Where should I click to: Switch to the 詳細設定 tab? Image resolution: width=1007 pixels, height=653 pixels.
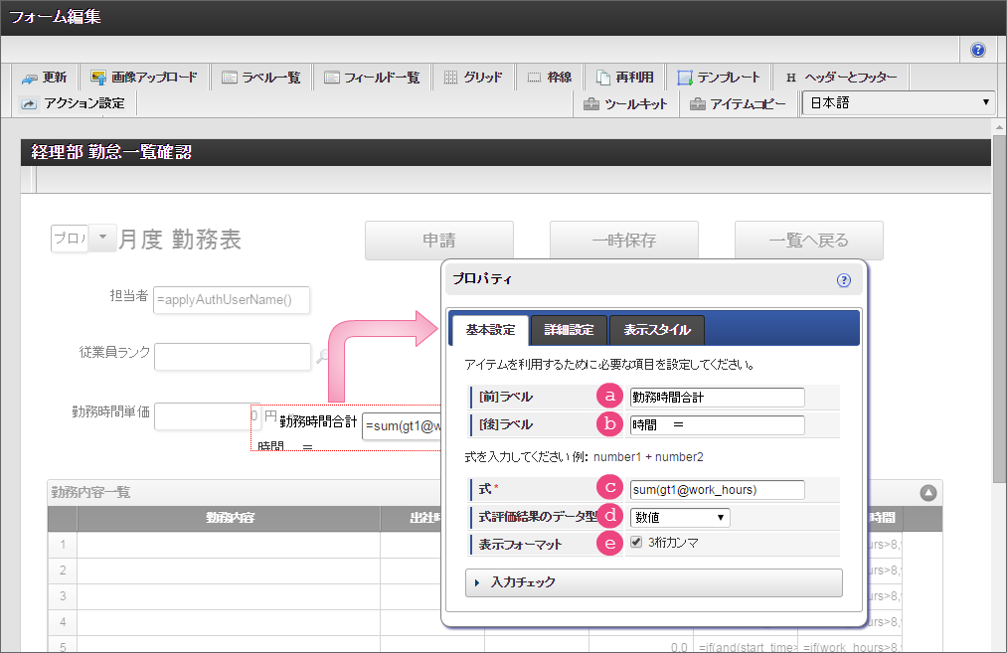coord(568,330)
